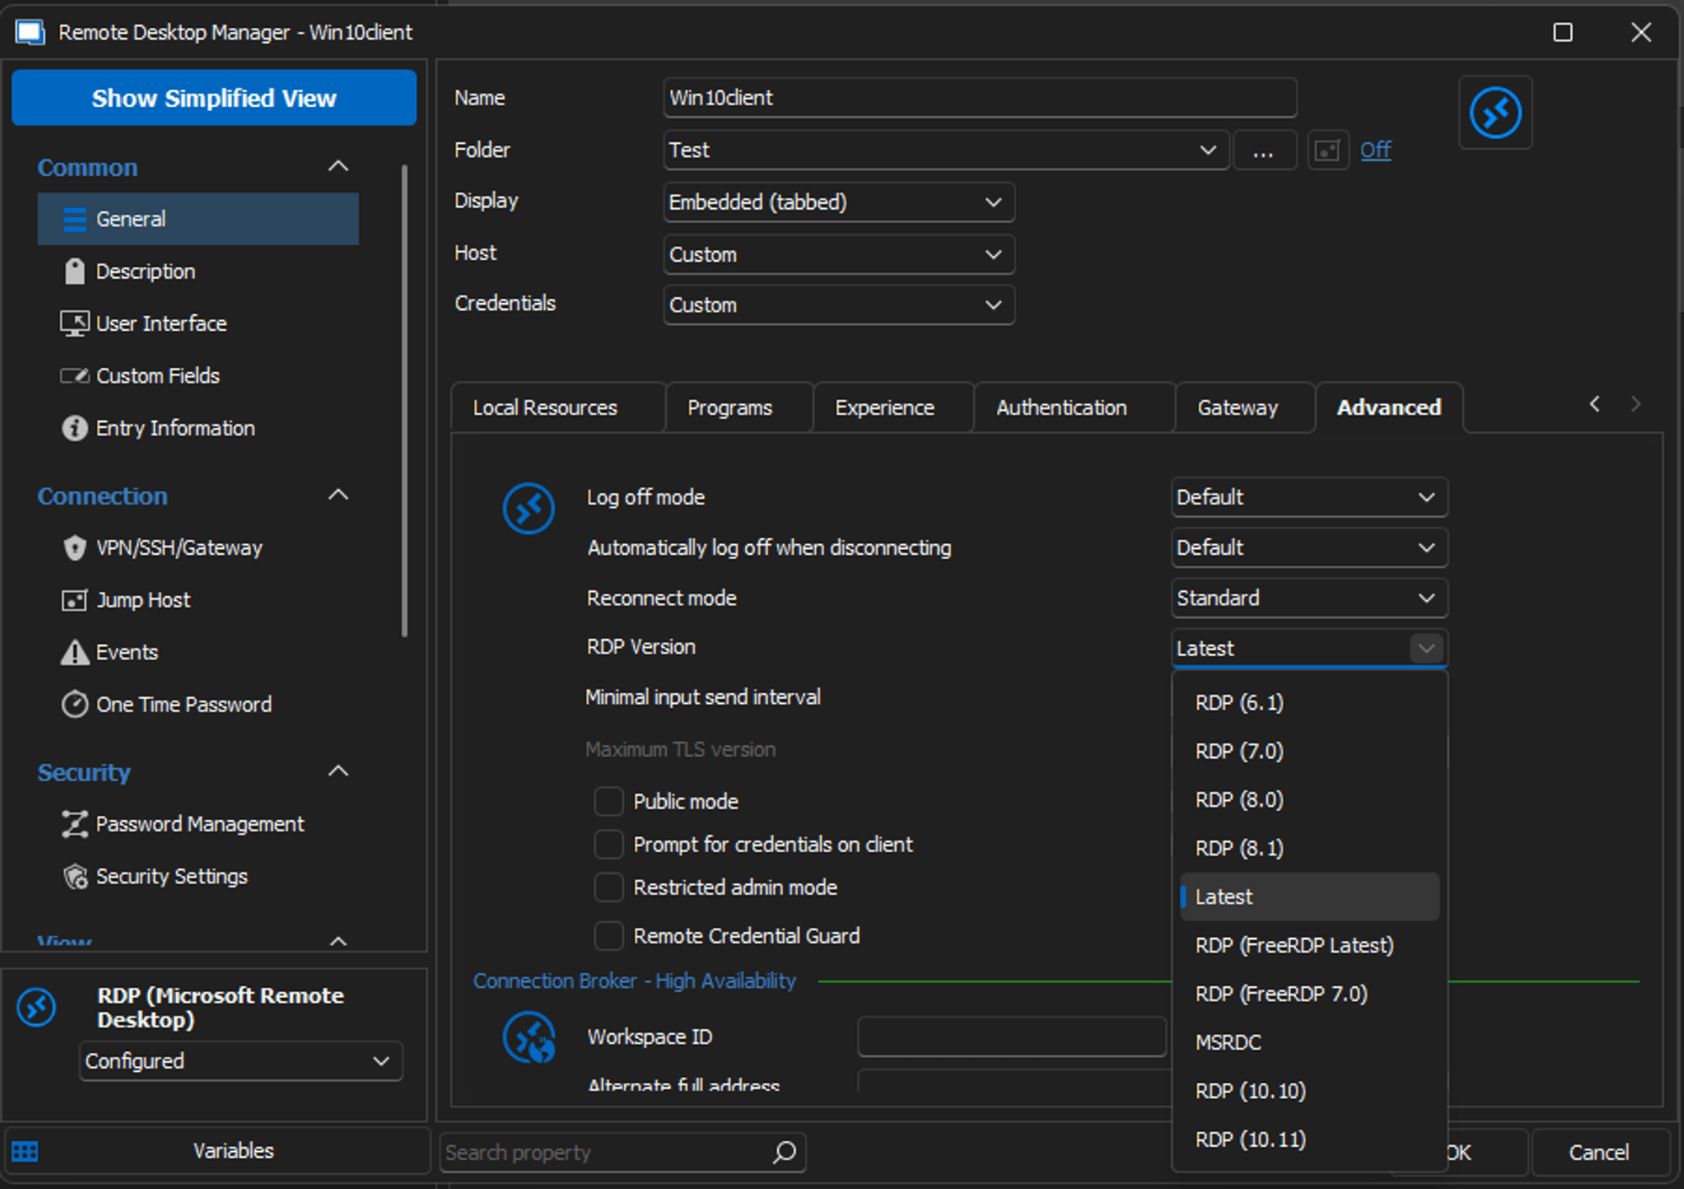Click the search magnifier icon

[x=785, y=1151]
